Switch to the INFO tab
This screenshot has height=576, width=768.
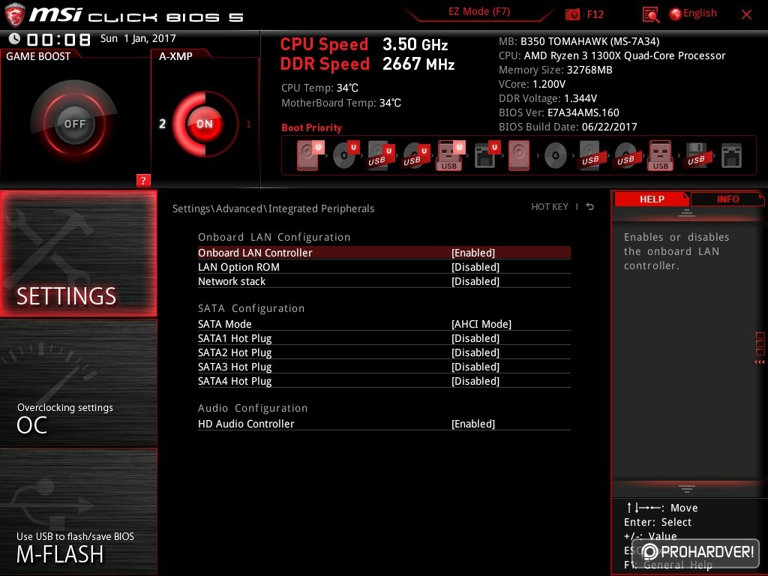(x=727, y=199)
